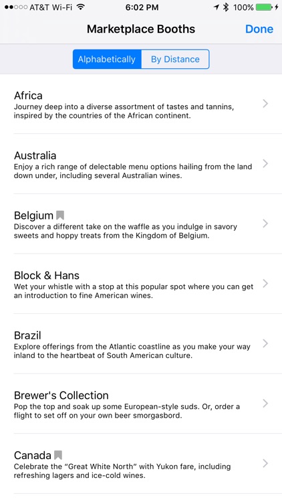Tap the Bluetooth icon in status bar

pyautogui.click(x=226, y=7)
